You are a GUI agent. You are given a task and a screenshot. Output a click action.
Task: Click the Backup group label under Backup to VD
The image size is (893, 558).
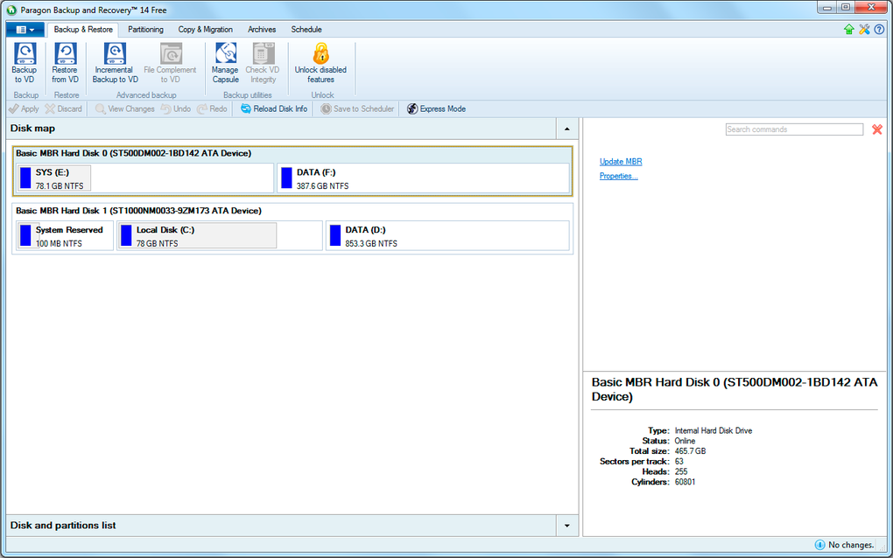[26, 95]
